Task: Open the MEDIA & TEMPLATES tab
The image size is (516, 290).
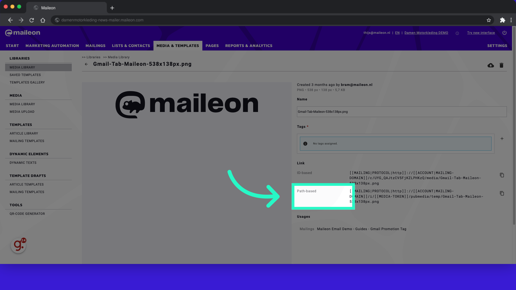Action: pyautogui.click(x=178, y=45)
